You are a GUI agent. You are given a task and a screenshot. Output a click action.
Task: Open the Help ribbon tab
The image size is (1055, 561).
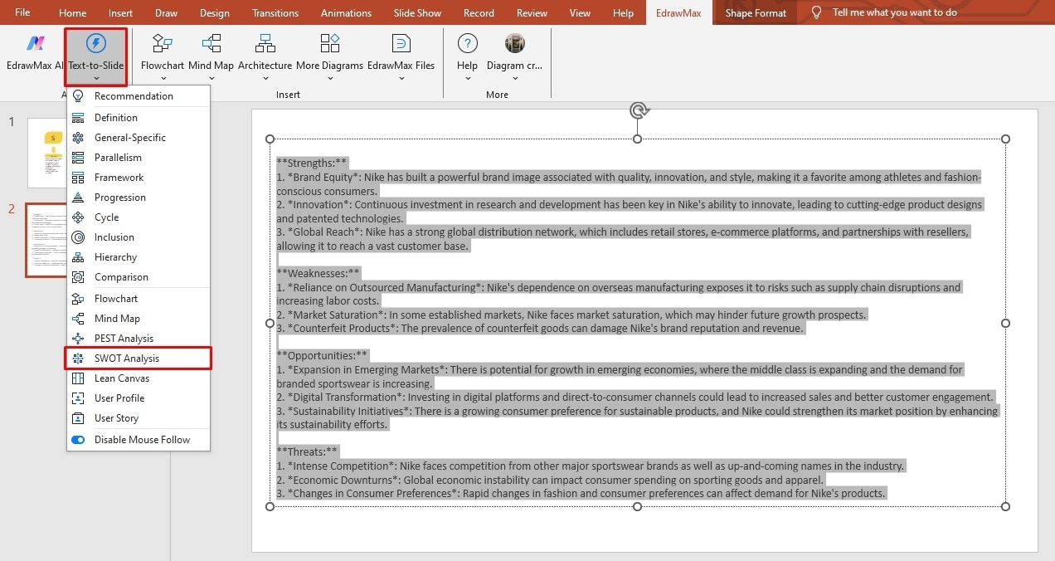[x=623, y=13]
